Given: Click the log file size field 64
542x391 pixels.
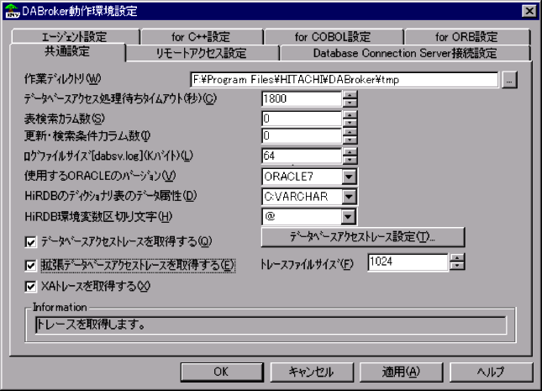Looking at the screenshot, I should point(302,156).
